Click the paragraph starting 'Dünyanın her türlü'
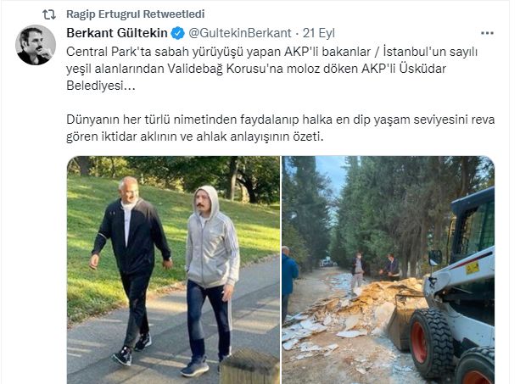Image resolution: width=520 pixels, height=384 pixels. (281, 127)
